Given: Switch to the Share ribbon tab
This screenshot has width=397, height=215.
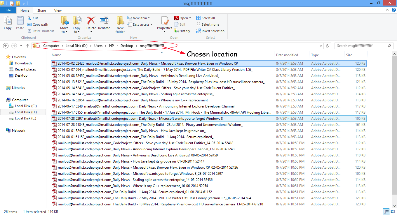Looking at the screenshot, I should pos(41,10).
